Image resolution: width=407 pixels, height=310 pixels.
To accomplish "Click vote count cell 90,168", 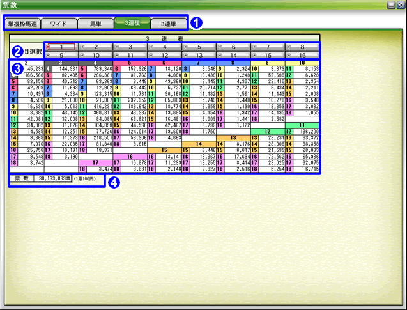I will [169, 94].
